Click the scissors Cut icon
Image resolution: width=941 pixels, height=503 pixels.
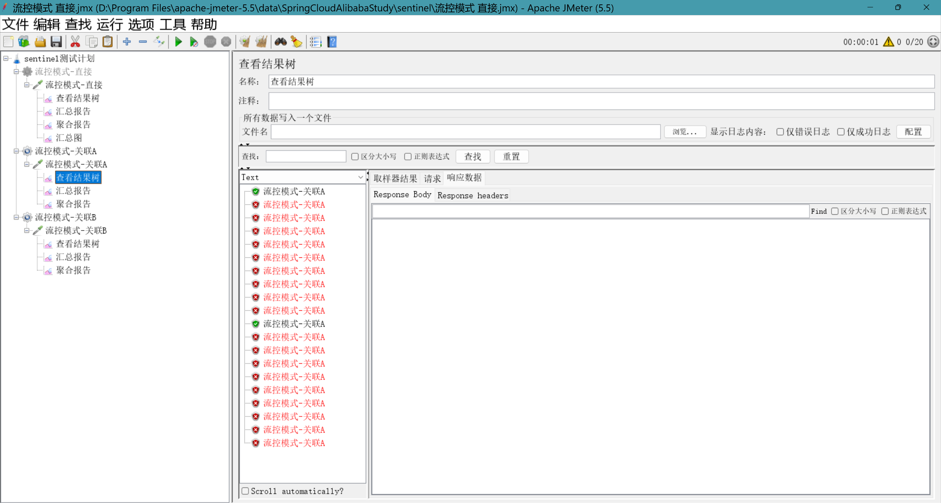75,42
